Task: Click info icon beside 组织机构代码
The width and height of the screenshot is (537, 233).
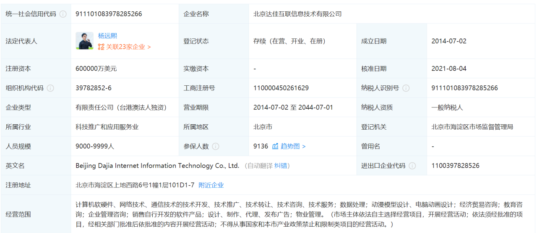Action: 50,88
